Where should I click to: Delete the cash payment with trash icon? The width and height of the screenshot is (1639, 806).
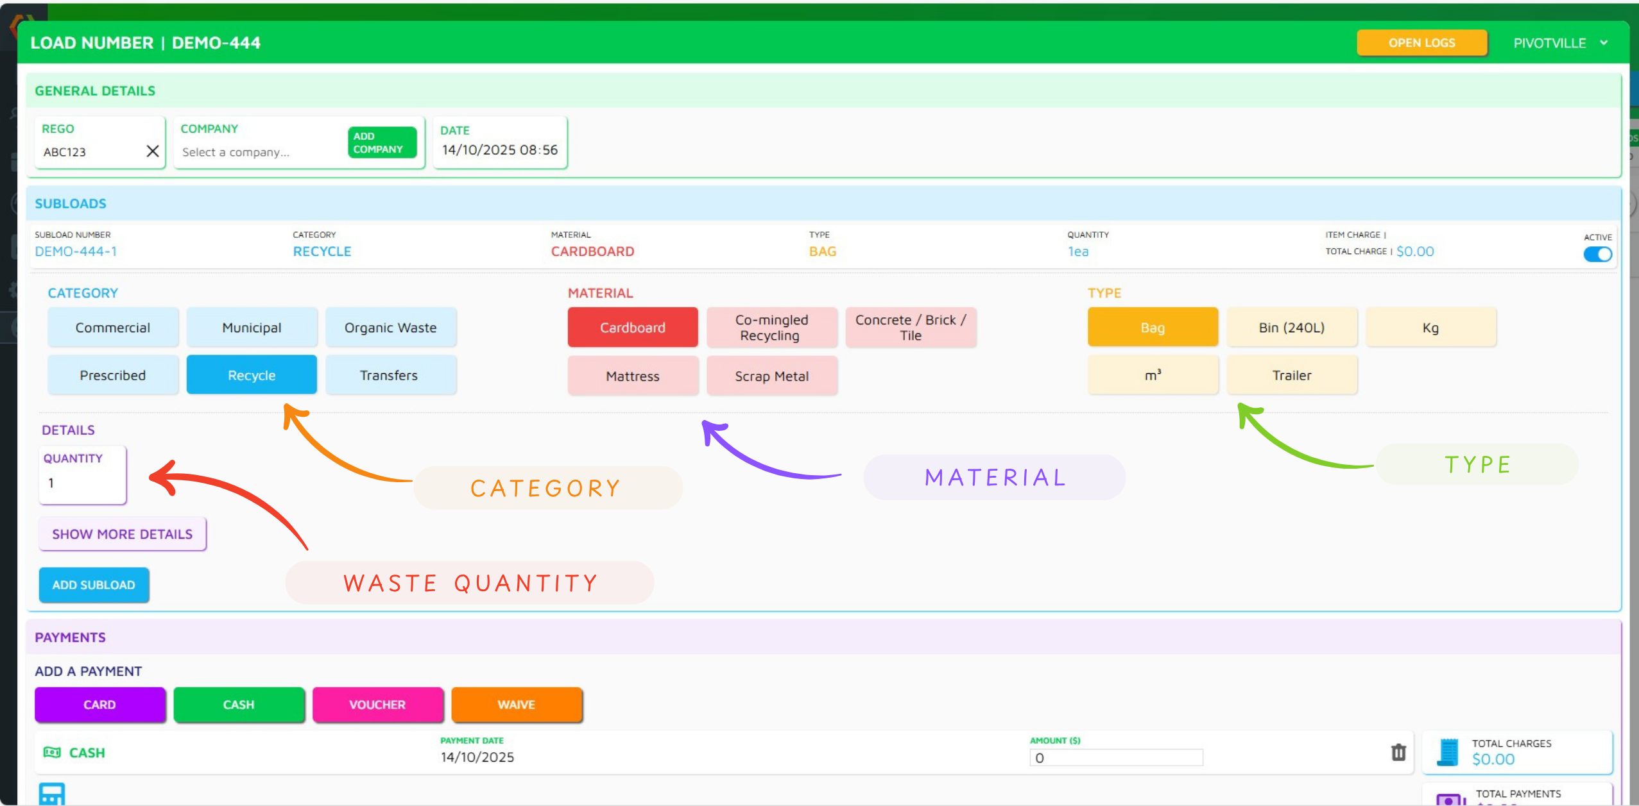point(1398,751)
